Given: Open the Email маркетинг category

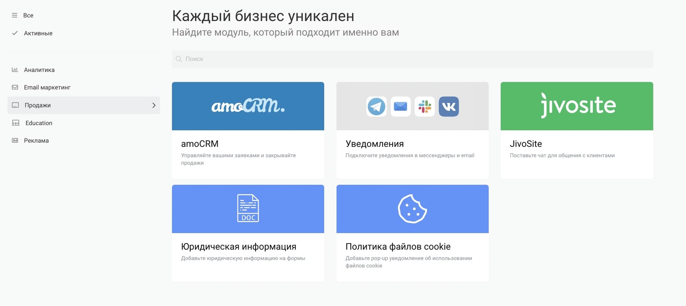Looking at the screenshot, I should click(x=47, y=87).
